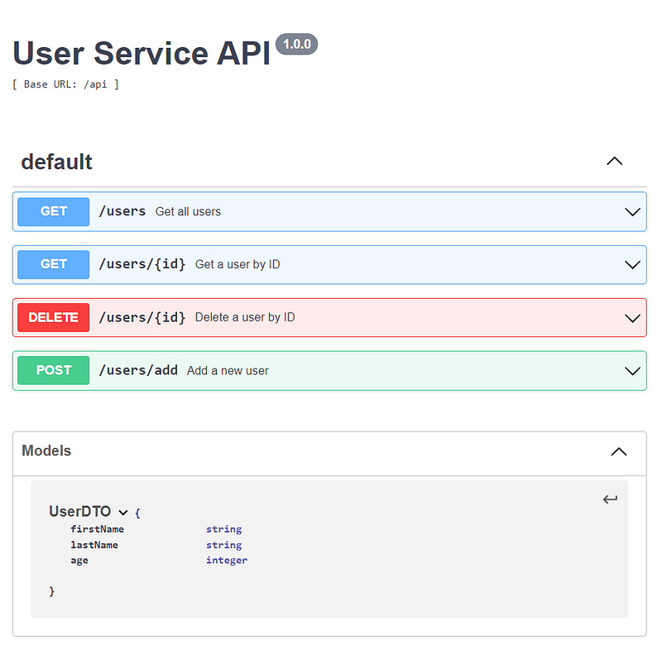This screenshot has width=662, height=646.
Task: Collapse the Models section chevron
Action: pos(618,451)
